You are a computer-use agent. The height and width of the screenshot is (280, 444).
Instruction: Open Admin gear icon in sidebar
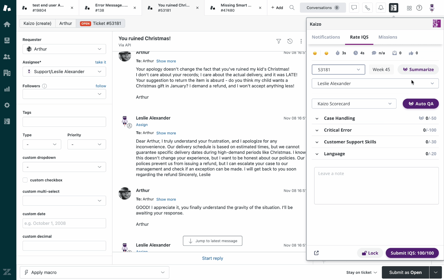7,105
